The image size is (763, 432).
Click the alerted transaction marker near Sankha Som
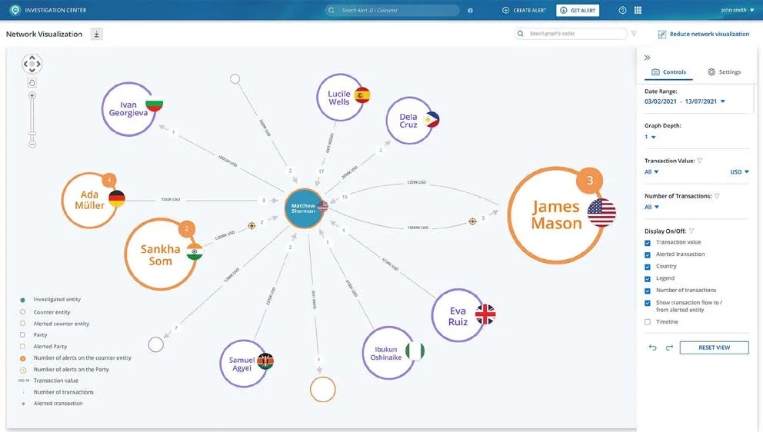point(252,226)
